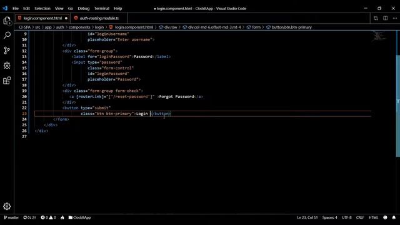This screenshot has width=400, height=225.
Task: Click line number 12 in gutter
Action: [24, 51]
